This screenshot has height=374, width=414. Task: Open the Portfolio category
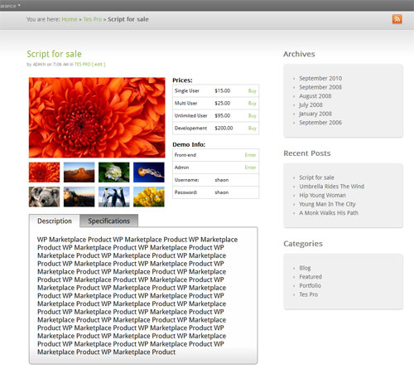310,285
